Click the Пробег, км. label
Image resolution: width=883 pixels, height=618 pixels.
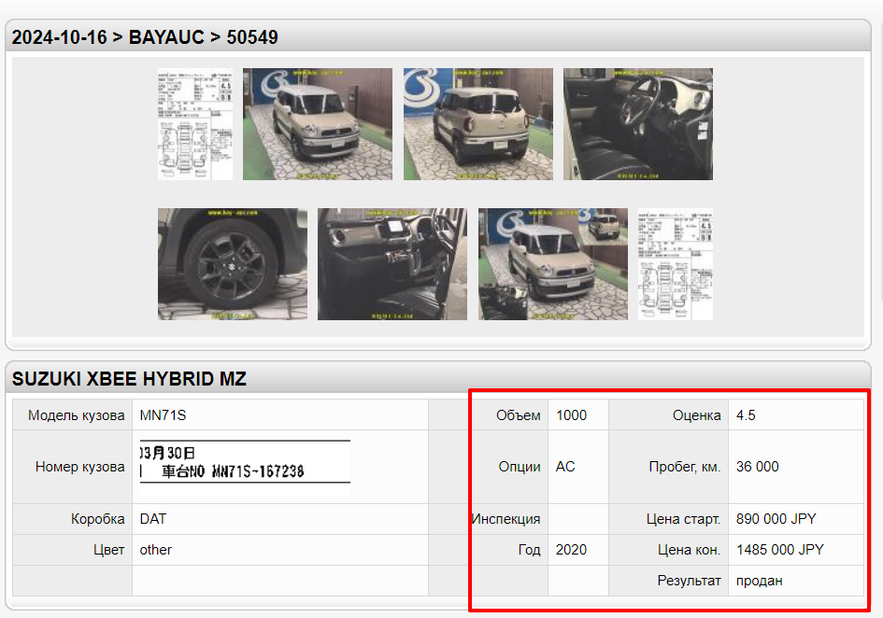point(685,467)
